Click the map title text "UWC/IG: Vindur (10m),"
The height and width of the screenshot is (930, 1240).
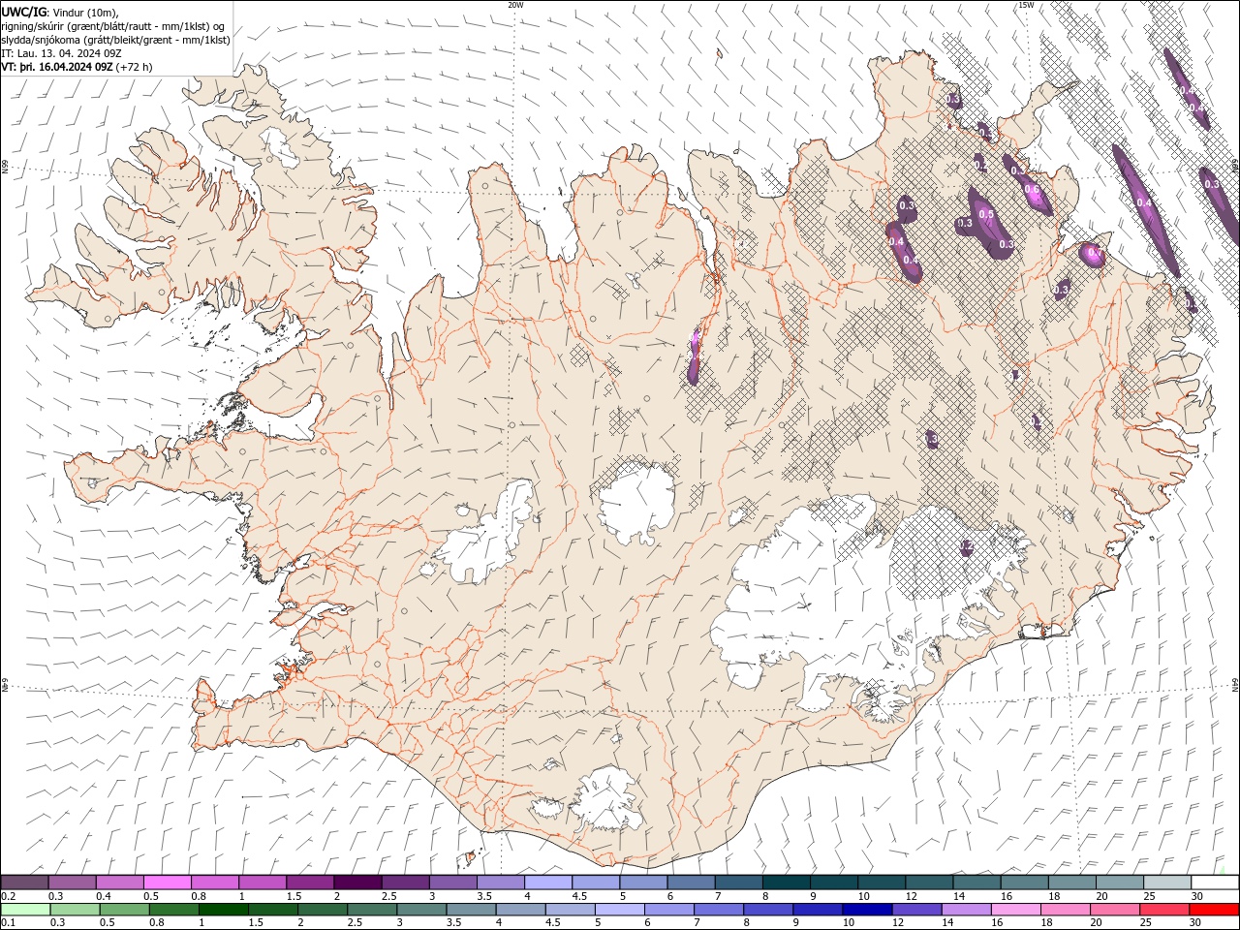(60, 12)
